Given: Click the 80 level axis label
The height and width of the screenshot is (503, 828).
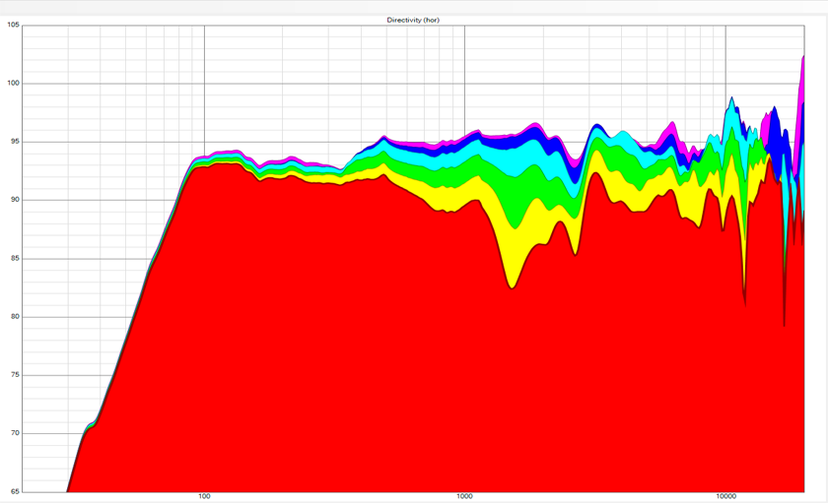Looking at the screenshot, I should (x=15, y=317).
